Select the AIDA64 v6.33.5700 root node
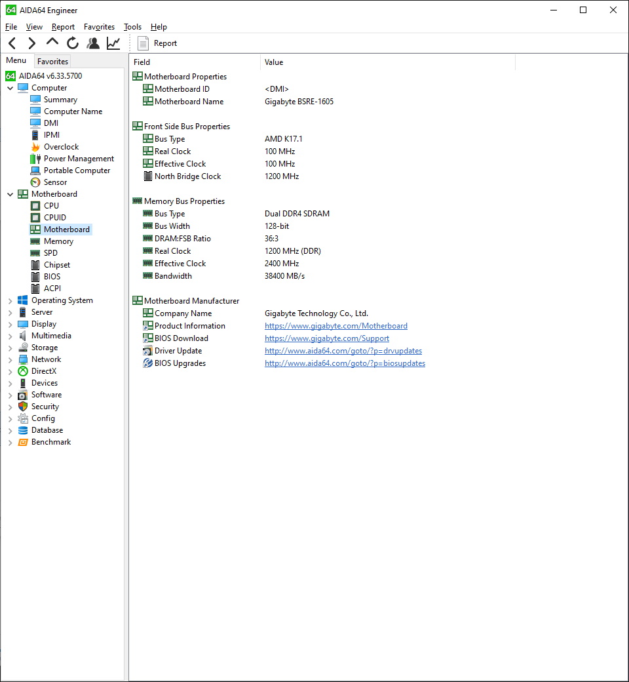This screenshot has height=682, width=629. [50, 75]
